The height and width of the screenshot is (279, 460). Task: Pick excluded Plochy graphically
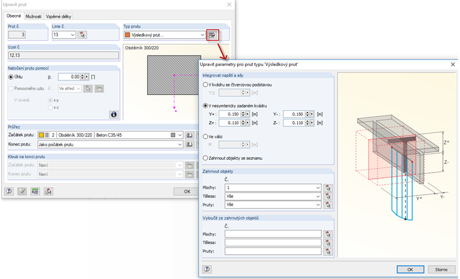(328, 234)
